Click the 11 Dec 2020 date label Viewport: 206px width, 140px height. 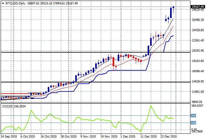pyautogui.click(x=149, y=137)
